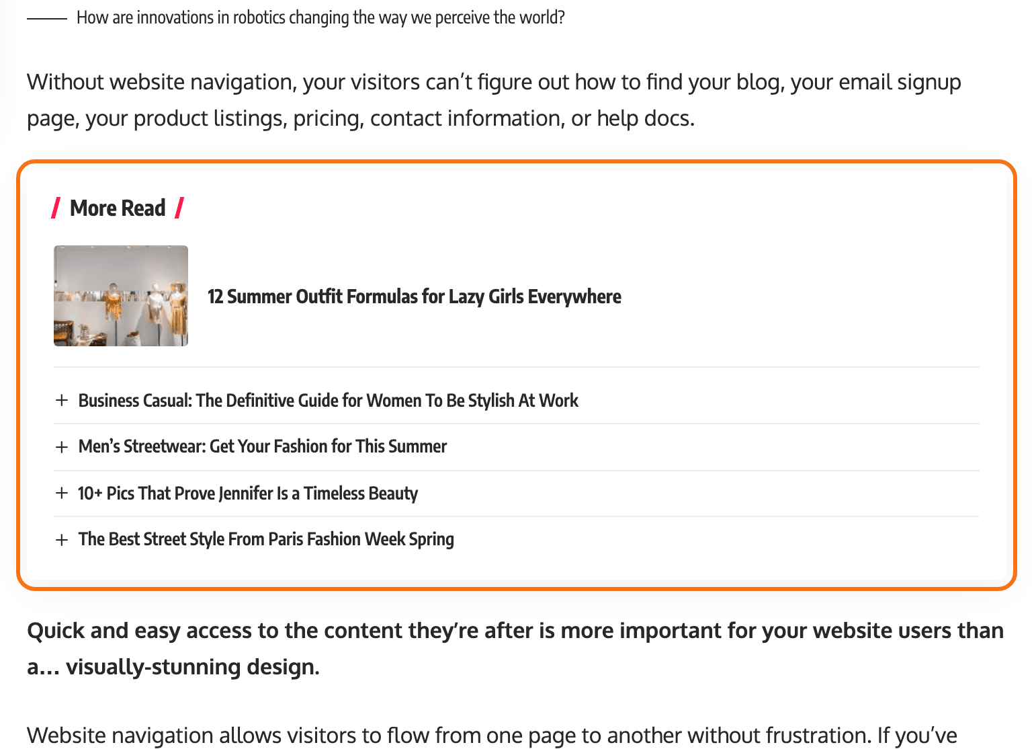Open "The Best Street Style From Paris" link
This screenshot has width=1032, height=749.
pyautogui.click(x=266, y=539)
